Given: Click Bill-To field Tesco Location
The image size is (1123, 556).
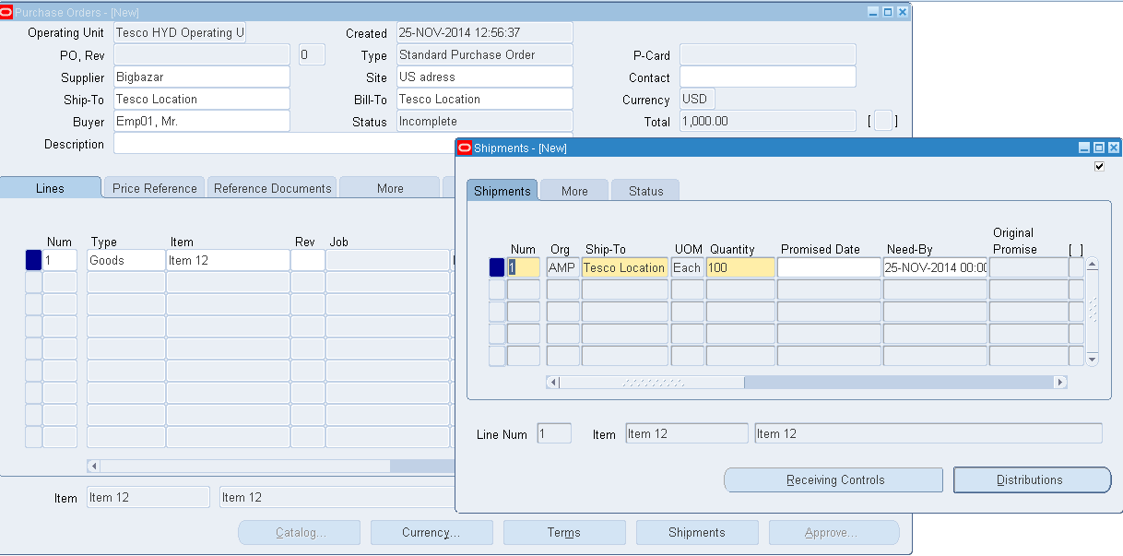Looking at the screenshot, I should tap(485, 99).
